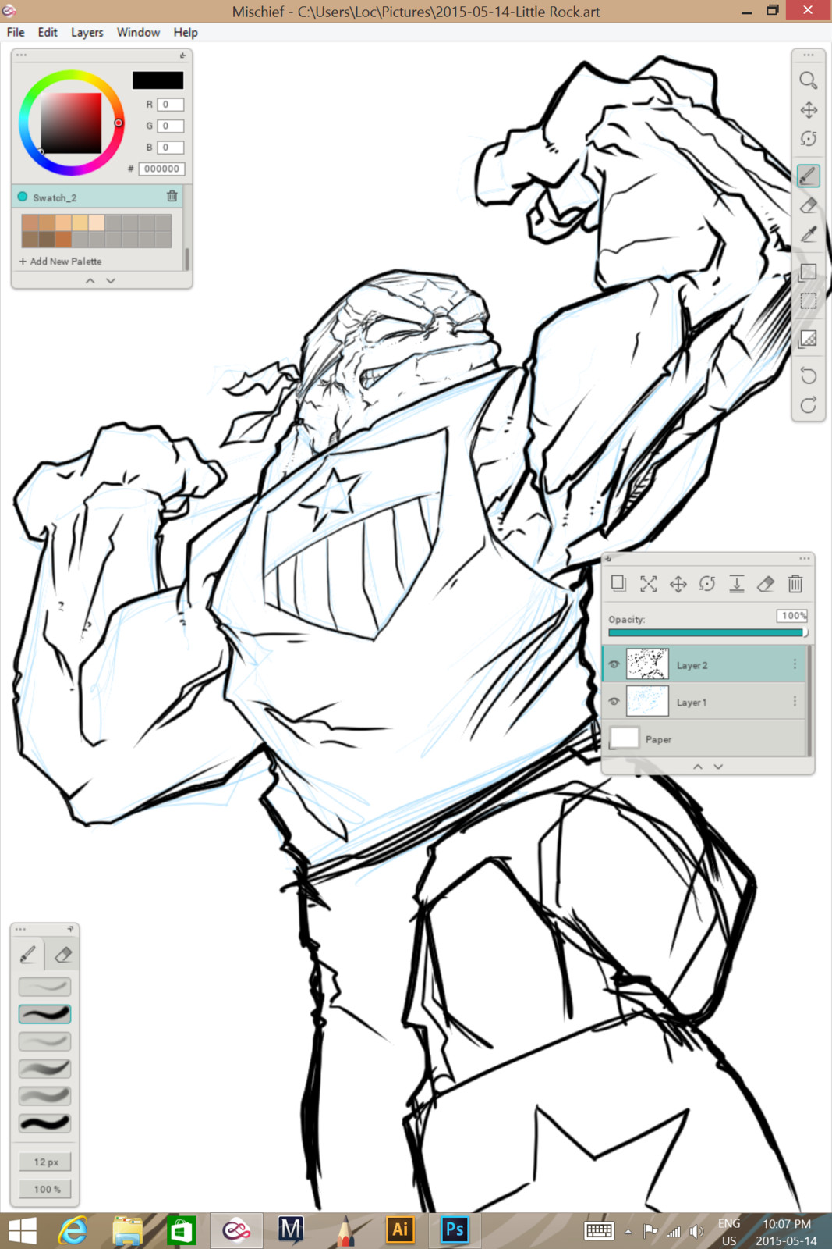Select the first faint brush preset
The image size is (832, 1249).
point(44,987)
